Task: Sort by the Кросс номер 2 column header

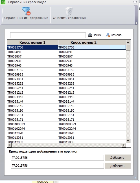Action: tap(84, 43)
